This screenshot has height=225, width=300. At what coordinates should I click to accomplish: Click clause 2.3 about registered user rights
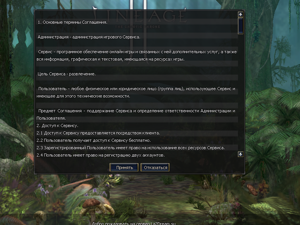click(x=131, y=148)
